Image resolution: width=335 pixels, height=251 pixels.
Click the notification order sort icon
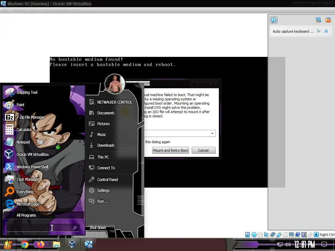click(318, 20)
